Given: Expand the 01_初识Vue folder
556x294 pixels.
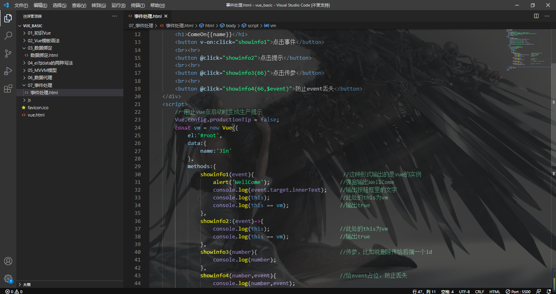Looking at the screenshot, I should coord(70,33).
